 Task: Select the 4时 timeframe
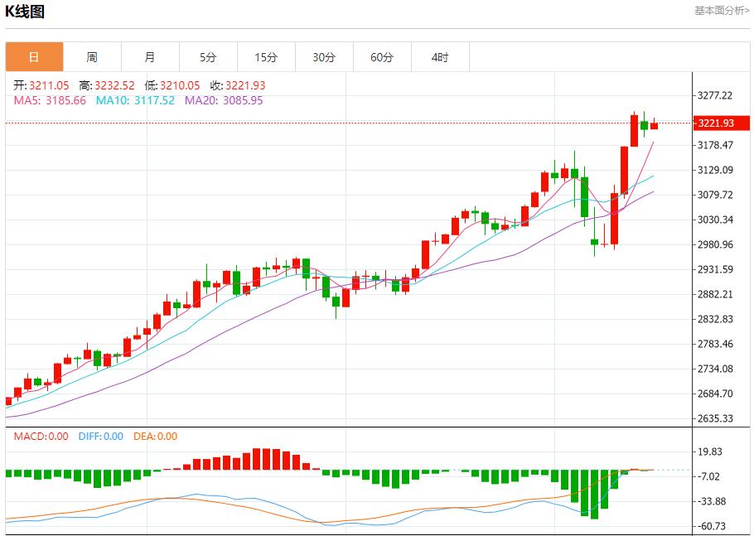(440, 56)
